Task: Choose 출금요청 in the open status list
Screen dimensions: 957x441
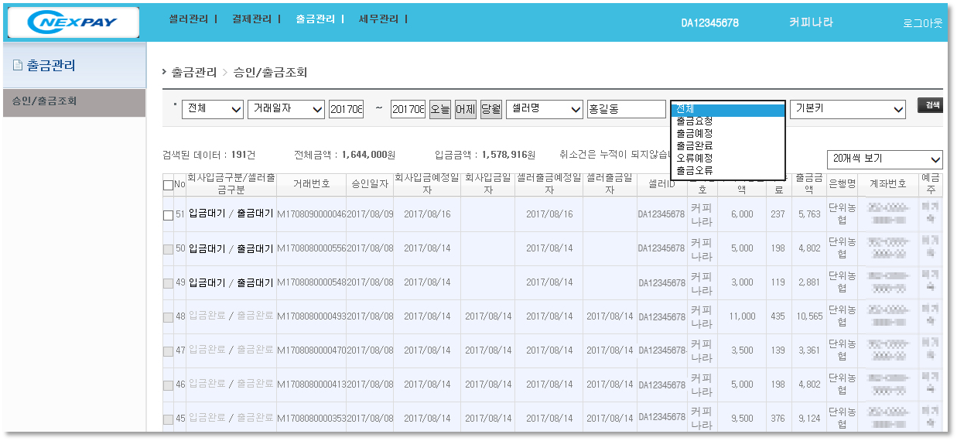Action: (728, 121)
